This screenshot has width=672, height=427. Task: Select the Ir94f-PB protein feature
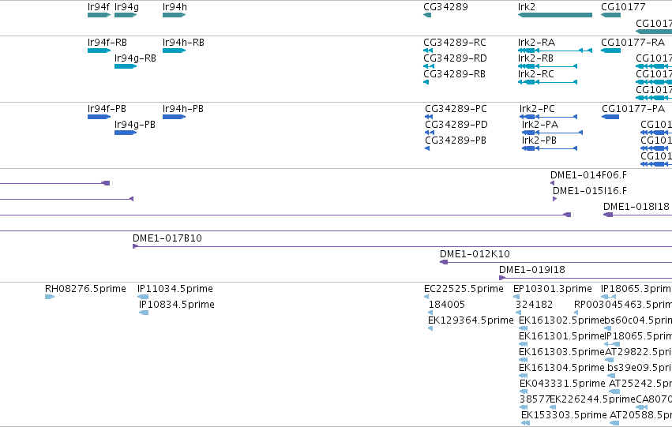coord(99,117)
